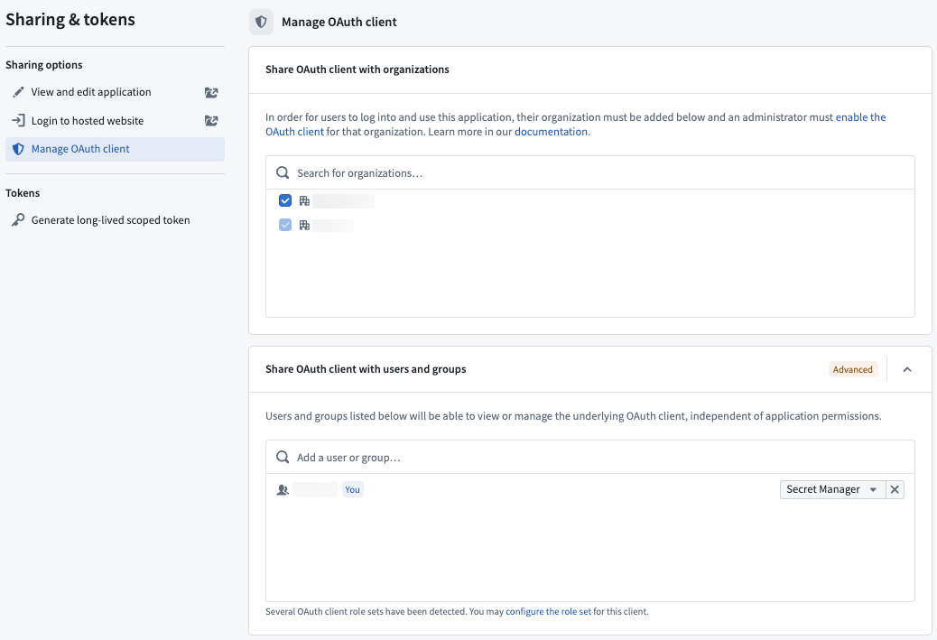This screenshot has width=937, height=640.
Task: Toggle the second organization's checkbox
Action: tap(285, 225)
